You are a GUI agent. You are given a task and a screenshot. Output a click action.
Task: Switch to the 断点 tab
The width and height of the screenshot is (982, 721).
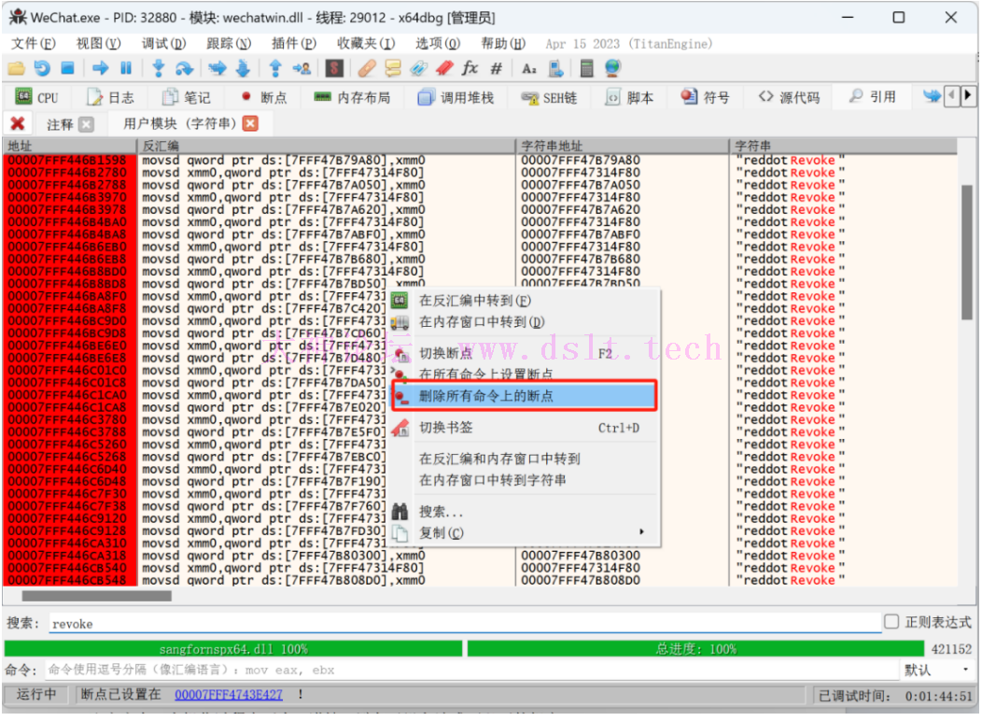263,97
